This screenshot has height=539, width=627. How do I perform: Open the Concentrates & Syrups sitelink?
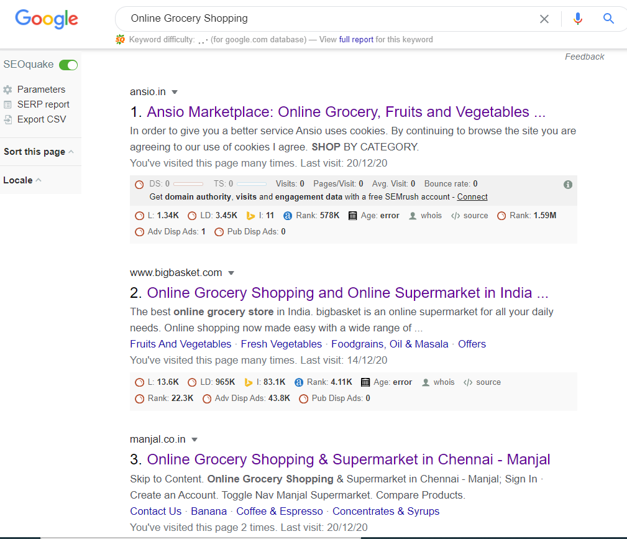pos(386,512)
